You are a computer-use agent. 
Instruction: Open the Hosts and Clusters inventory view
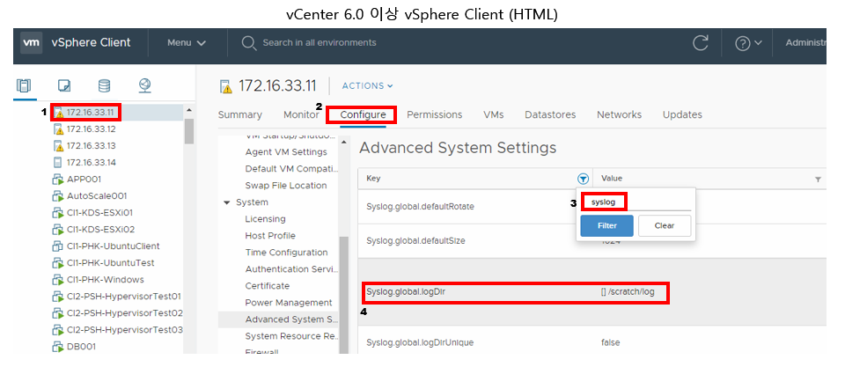click(x=25, y=85)
